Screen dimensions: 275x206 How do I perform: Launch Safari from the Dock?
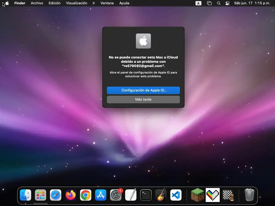(x=56, y=195)
